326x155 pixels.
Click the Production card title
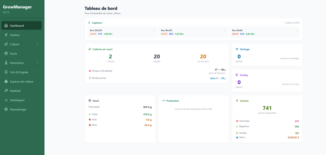click(172, 101)
